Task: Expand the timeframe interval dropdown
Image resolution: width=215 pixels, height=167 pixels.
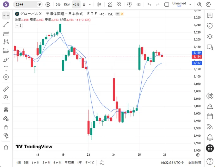Action: [90, 4]
